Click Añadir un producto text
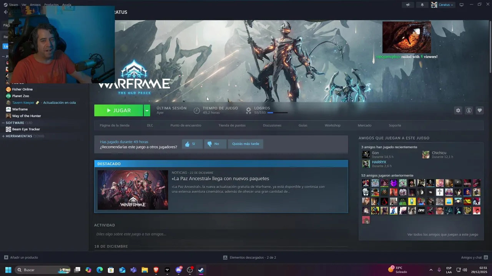 point(24,257)
